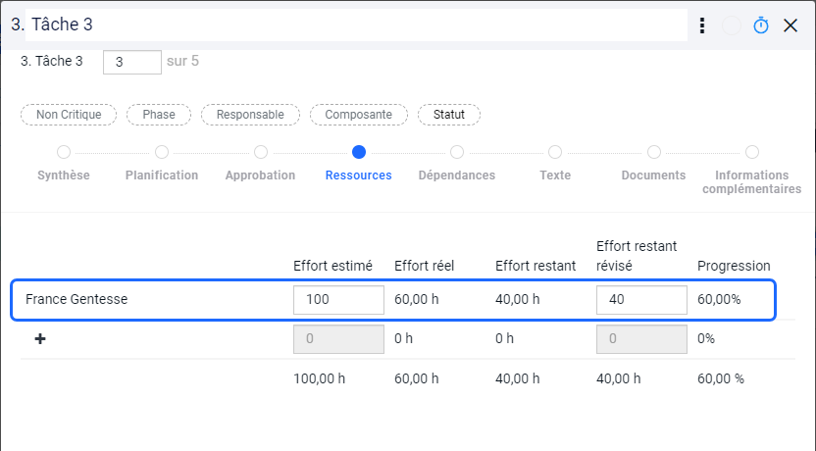This screenshot has width=816, height=451.
Task: Start the stopwatch timer icon
Action: (x=761, y=25)
